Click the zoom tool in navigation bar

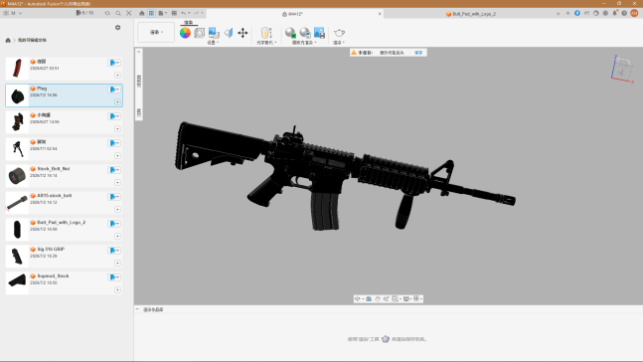tap(387, 298)
